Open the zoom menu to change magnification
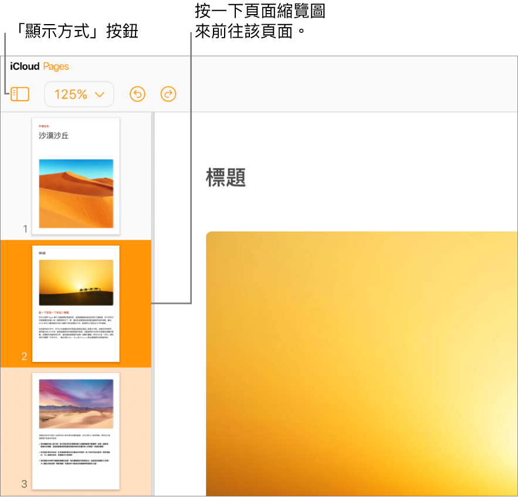The image size is (518, 497). 79,94
